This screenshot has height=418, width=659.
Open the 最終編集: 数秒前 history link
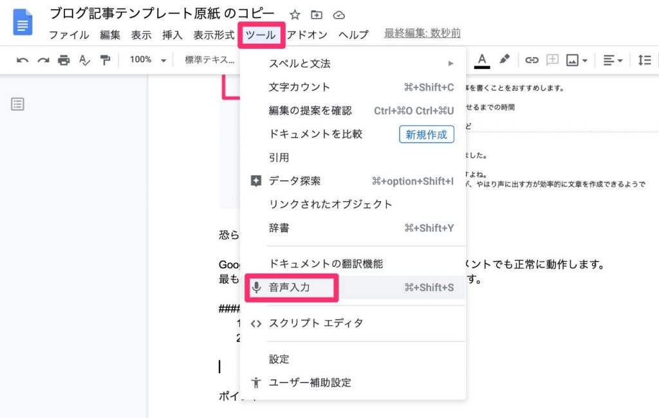click(x=422, y=33)
